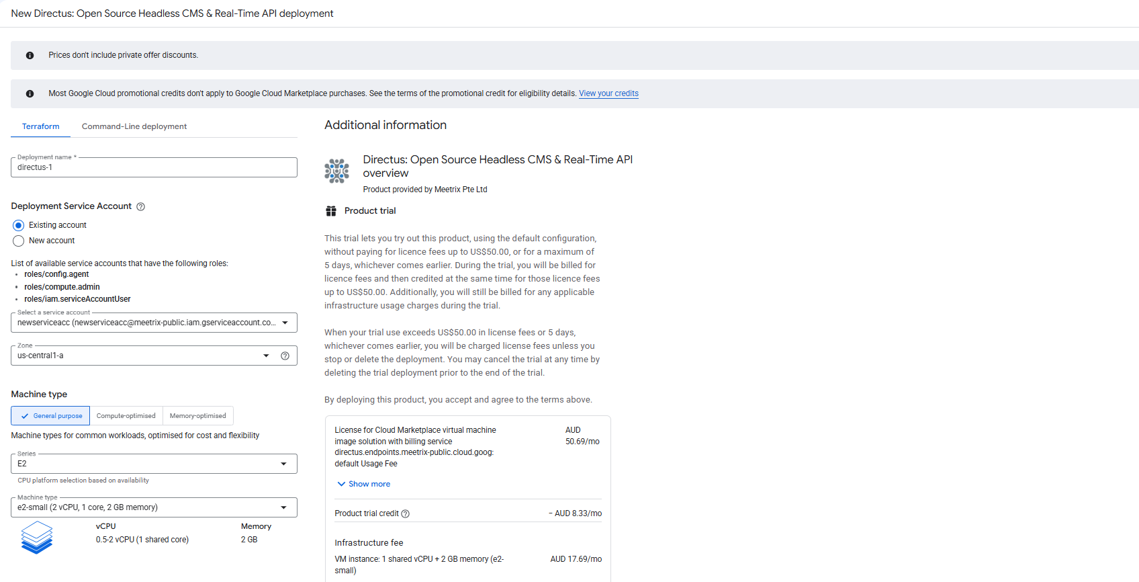Screen dimensions: 1139x582
Task: Click CPU platform selection based on availability note
Action: pyautogui.click(x=83, y=481)
